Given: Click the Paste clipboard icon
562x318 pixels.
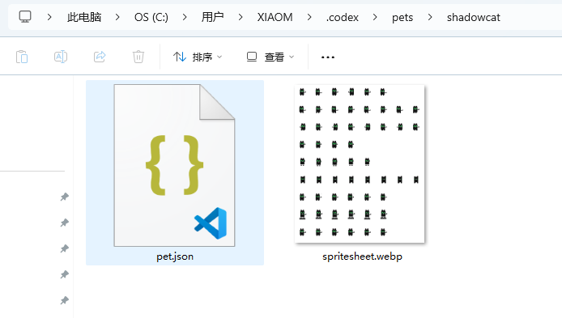Looking at the screenshot, I should [x=22, y=57].
